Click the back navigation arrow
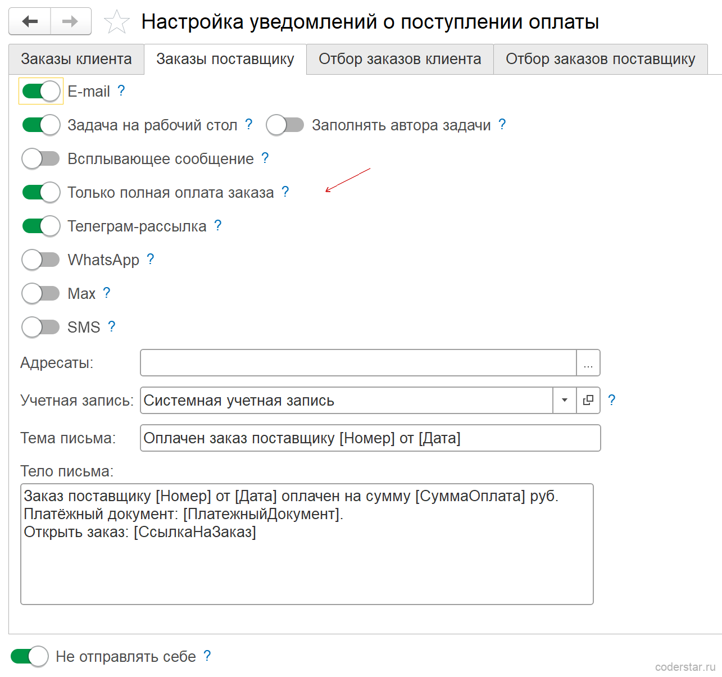 [30, 22]
